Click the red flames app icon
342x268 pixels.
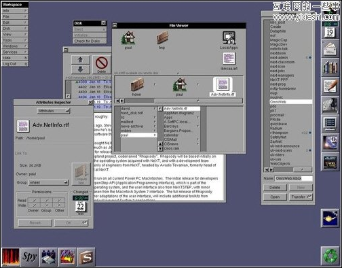coord(11,257)
